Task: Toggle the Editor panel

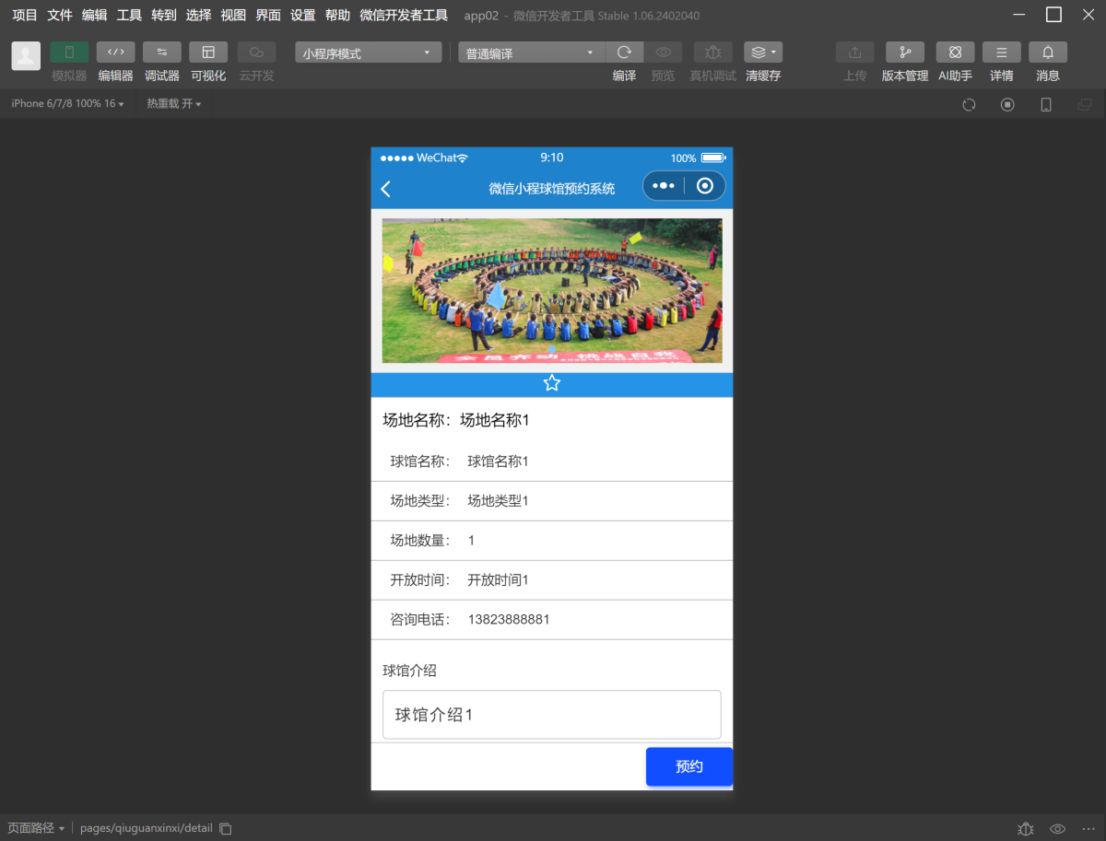Action: click(115, 53)
